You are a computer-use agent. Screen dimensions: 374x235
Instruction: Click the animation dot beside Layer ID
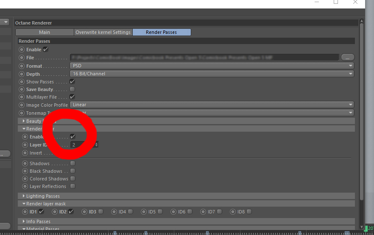pyautogui.click(x=25, y=145)
